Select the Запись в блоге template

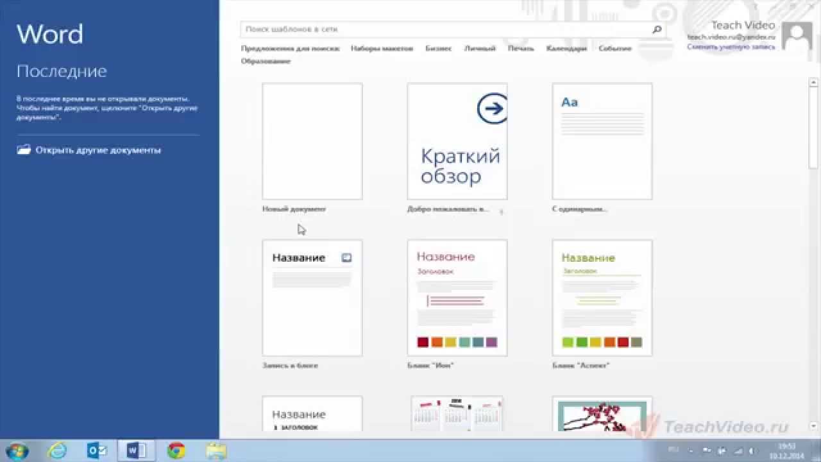coord(312,298)
